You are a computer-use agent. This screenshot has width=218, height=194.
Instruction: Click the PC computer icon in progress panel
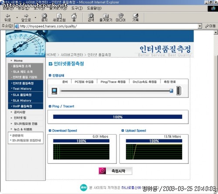pos(54,91)
